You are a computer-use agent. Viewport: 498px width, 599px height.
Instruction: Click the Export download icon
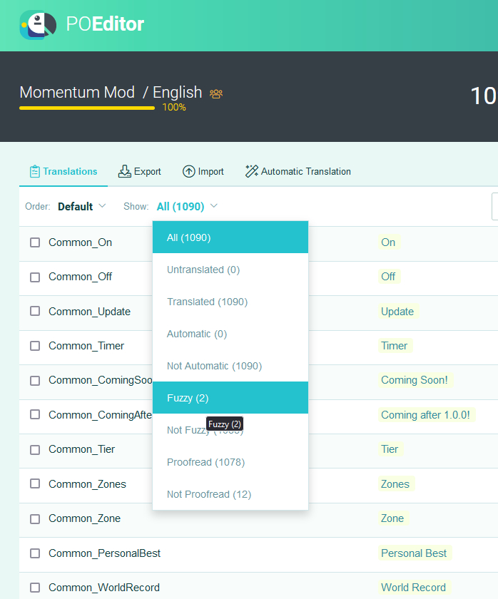pyautogui.click(x=125, y=171)
